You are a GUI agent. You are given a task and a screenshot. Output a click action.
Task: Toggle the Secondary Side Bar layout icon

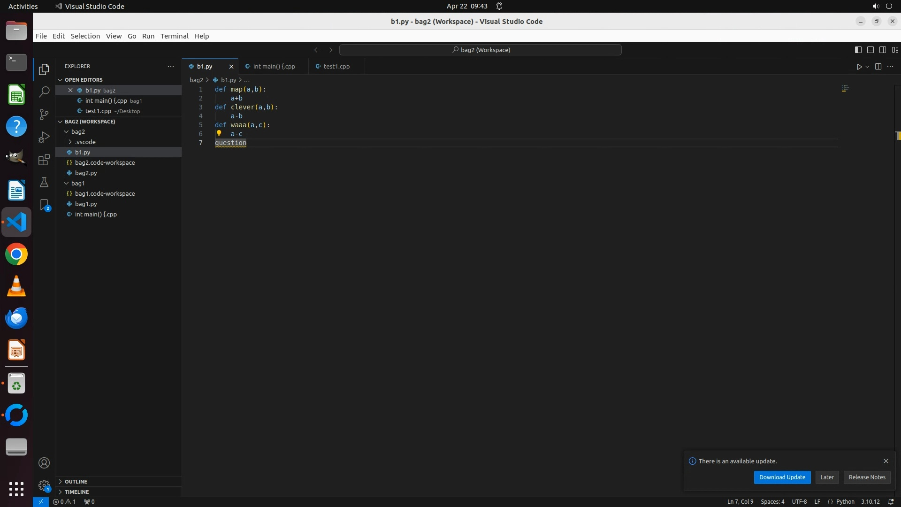[882, 50]
